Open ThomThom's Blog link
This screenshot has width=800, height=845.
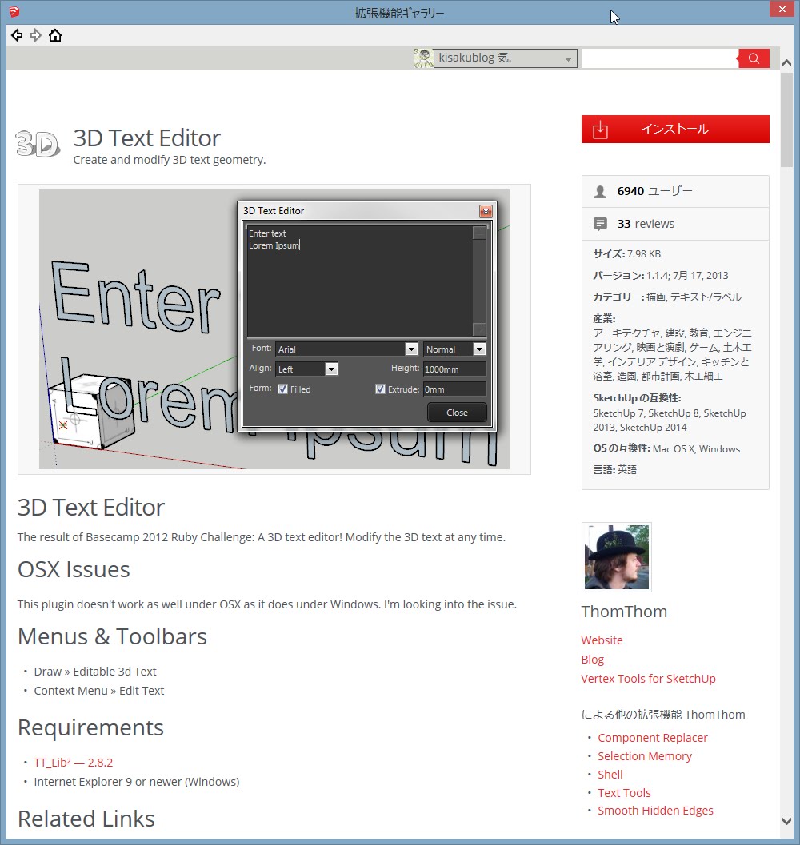592,660
